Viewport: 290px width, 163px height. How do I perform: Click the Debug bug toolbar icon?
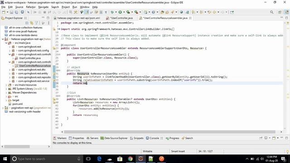(x=112, y=12)
